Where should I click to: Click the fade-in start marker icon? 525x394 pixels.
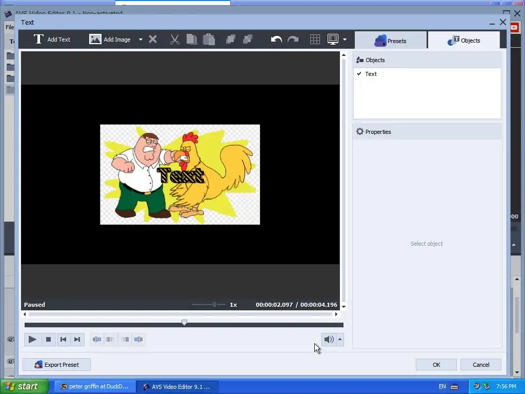click(x=97, y=340)
